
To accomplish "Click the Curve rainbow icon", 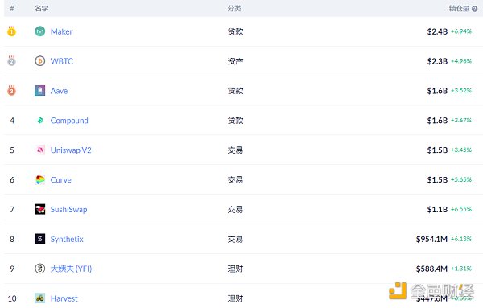I will point(39,179).
